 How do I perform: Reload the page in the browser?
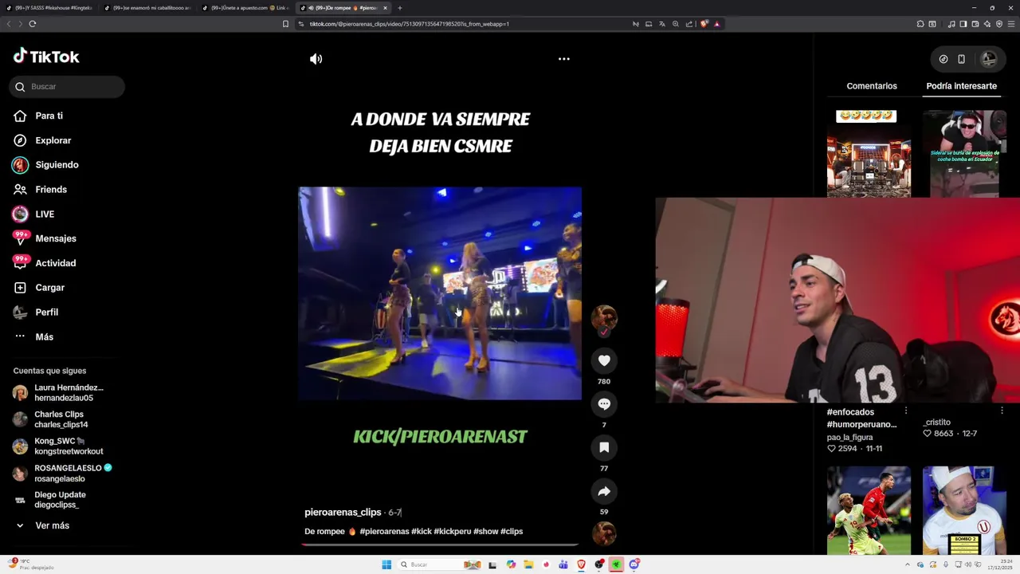point(33,24)
